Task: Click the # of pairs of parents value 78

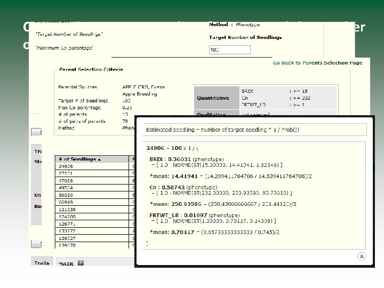Action: tap(125, 121)
